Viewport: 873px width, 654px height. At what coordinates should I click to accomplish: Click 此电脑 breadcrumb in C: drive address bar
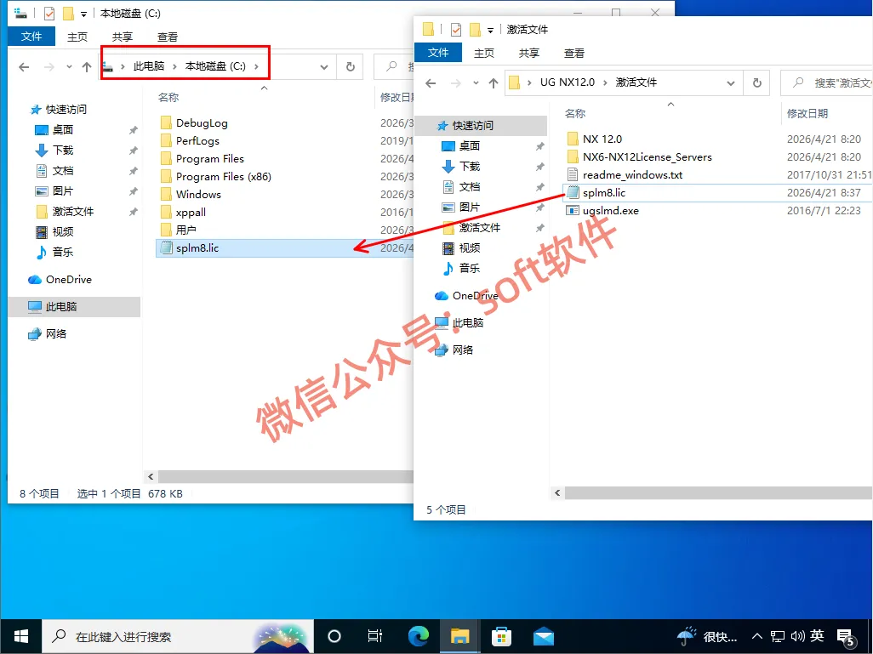(149, 66)
